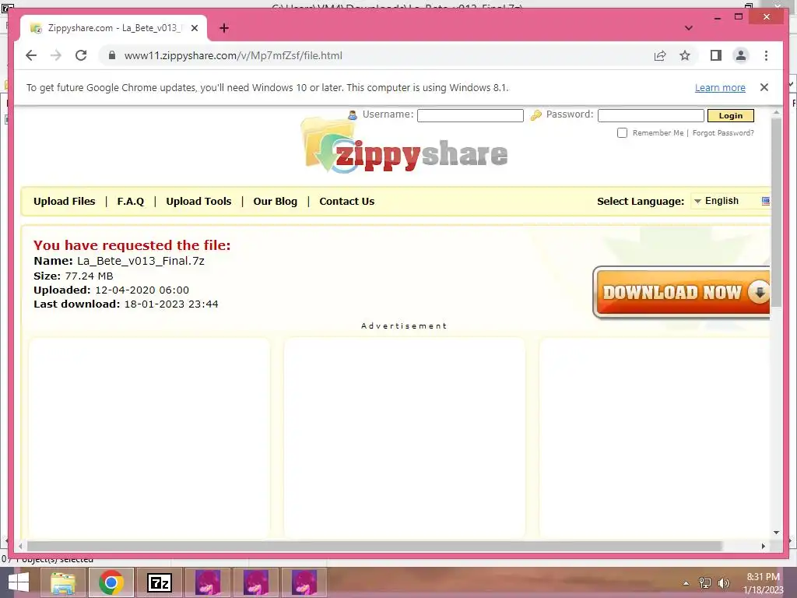The image size is (797, 598).
Task: Open the Contact Us page
Action: coord(346,202)
